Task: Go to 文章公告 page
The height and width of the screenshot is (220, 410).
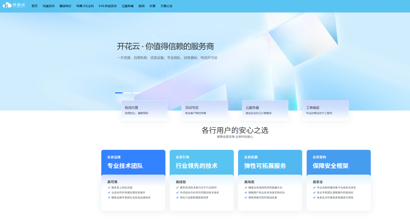Action: [166, 6]
